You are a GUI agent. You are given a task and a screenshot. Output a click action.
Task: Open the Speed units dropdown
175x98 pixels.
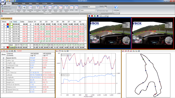click(x=6, y=6)
